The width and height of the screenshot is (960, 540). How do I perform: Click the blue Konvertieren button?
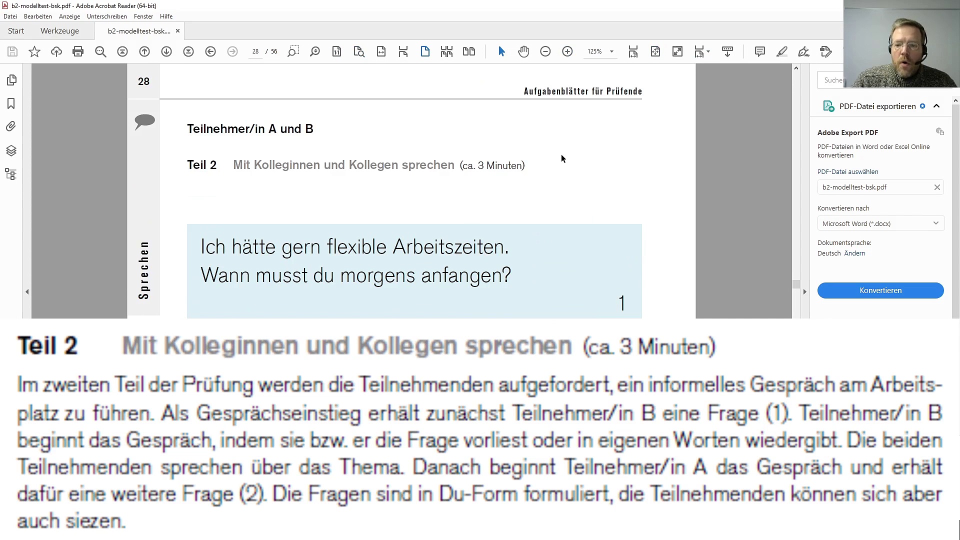click(880, 290)
